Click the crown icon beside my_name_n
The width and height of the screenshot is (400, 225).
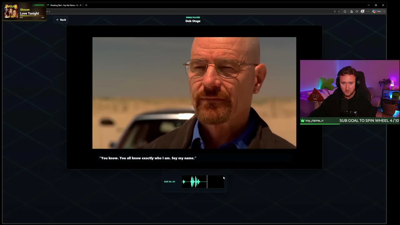[x=302, y=121]
